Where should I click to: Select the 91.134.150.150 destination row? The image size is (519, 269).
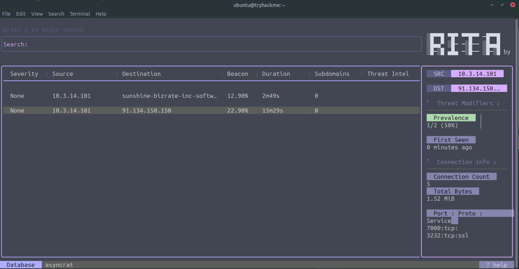[146, 111]
